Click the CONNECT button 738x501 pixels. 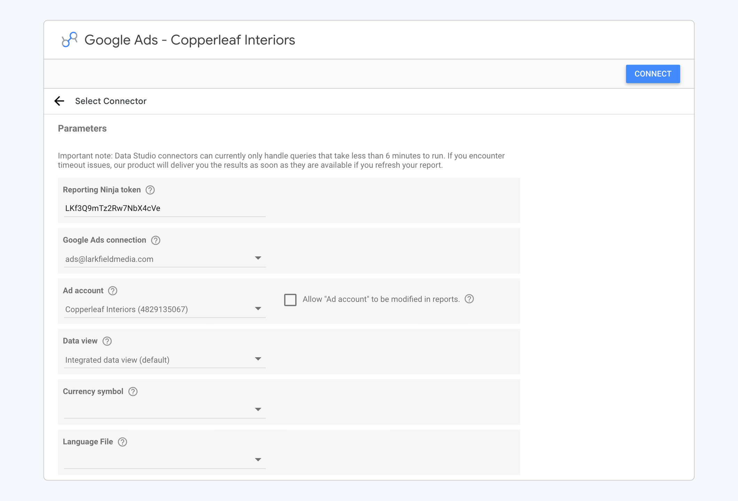[653, 74]
